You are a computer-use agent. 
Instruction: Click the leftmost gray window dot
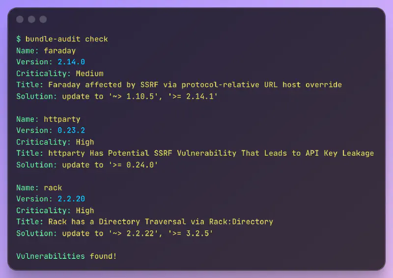coord(20,19)
